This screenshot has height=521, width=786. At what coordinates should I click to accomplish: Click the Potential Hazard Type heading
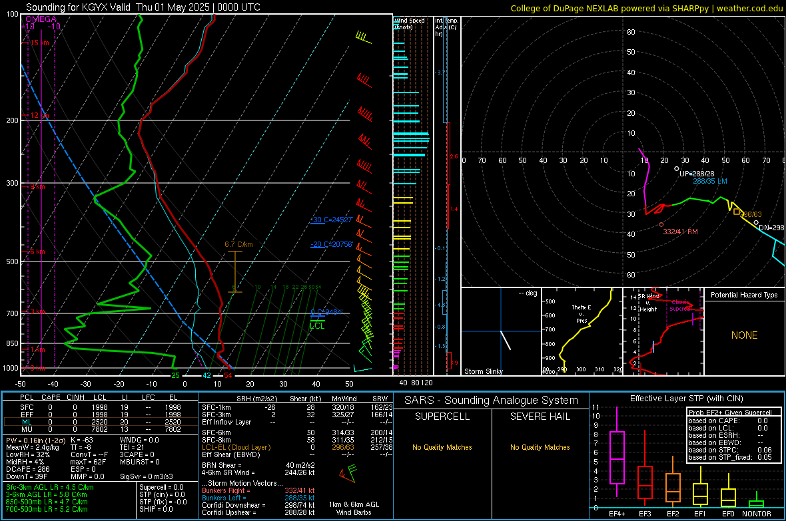[744, 295]
